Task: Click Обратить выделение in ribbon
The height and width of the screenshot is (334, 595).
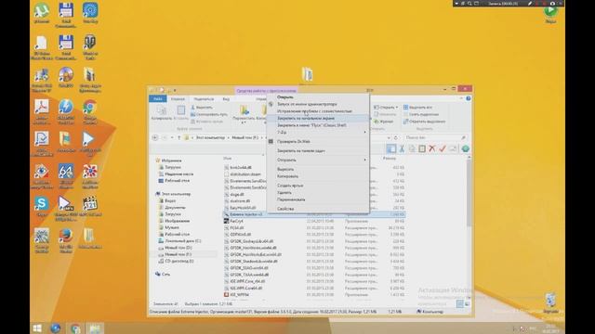Action: [424, 122]
